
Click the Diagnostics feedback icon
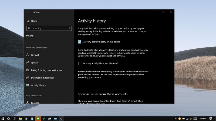(28, 78)
